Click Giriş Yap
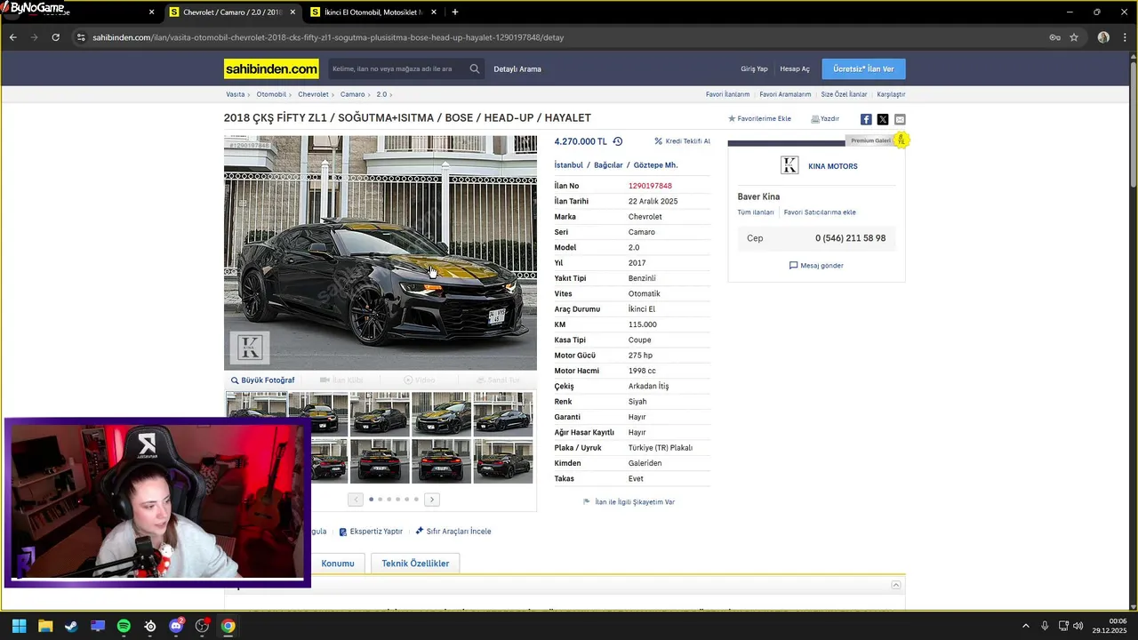This screenshot has width=1138, height=640. pos(754,69)
